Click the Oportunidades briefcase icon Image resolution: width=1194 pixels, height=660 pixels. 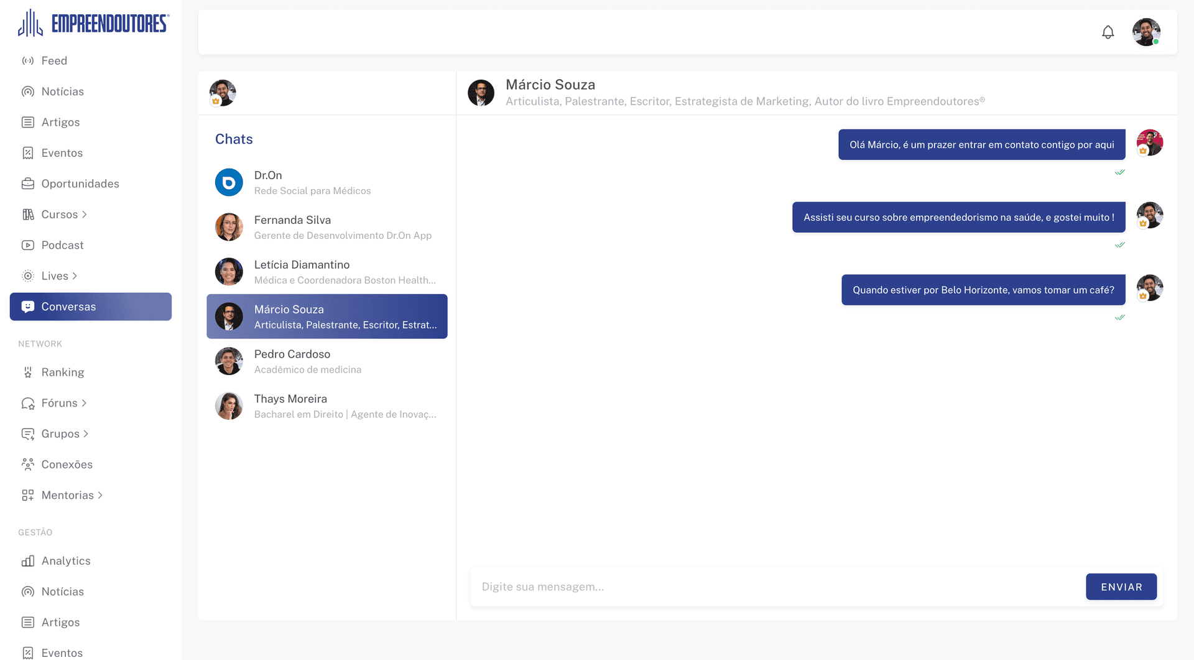[28, 184]
